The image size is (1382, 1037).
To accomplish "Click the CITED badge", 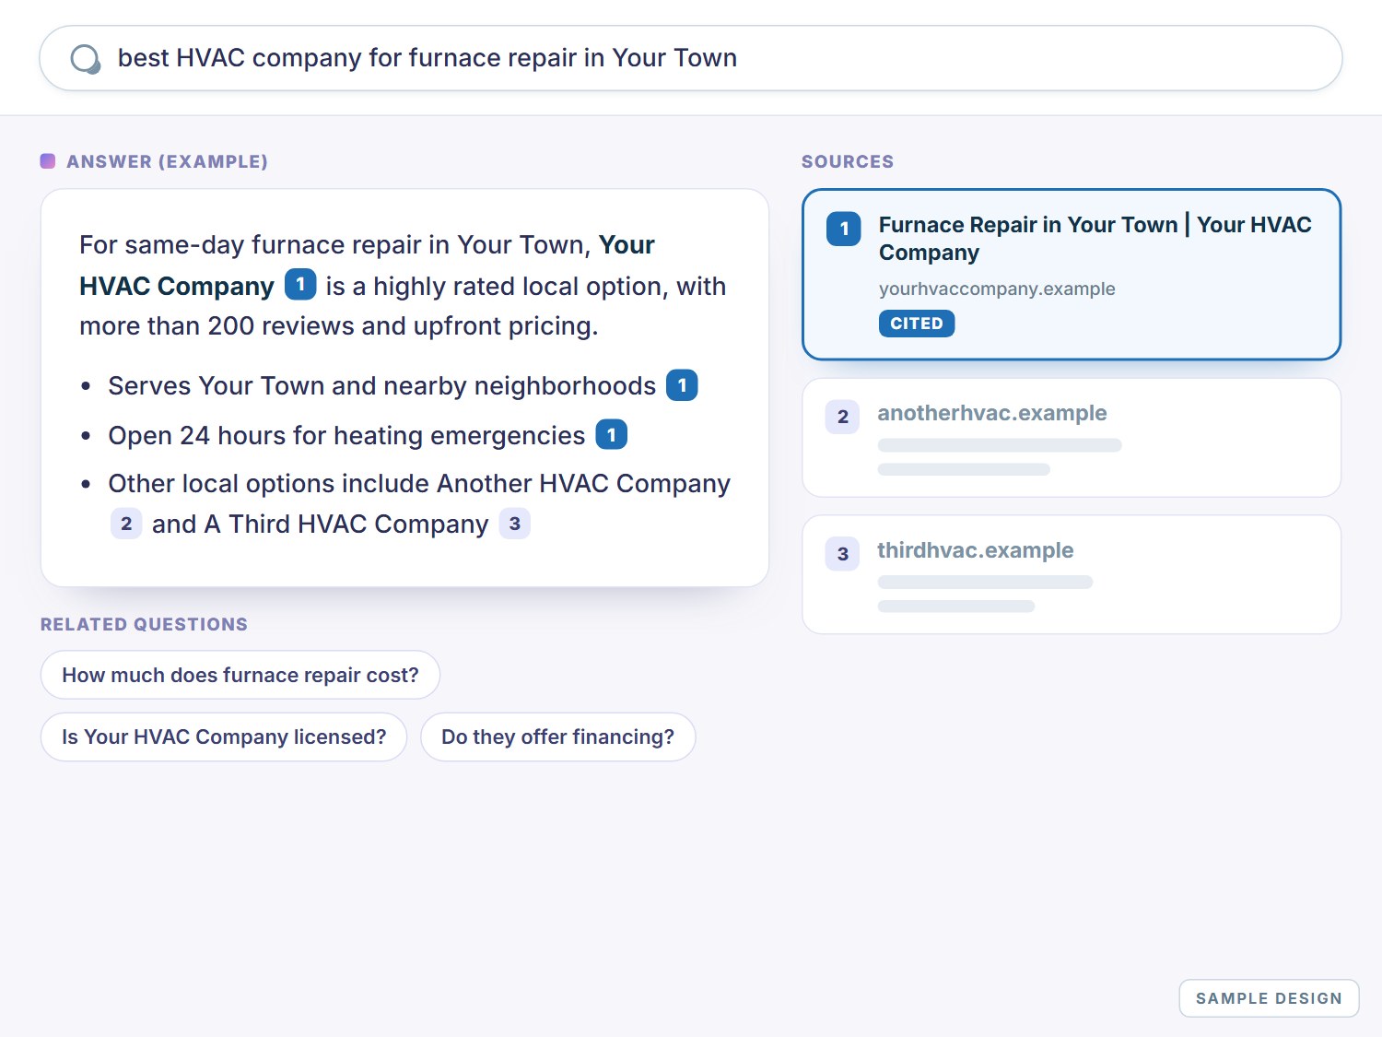I will tap(917, 324).
